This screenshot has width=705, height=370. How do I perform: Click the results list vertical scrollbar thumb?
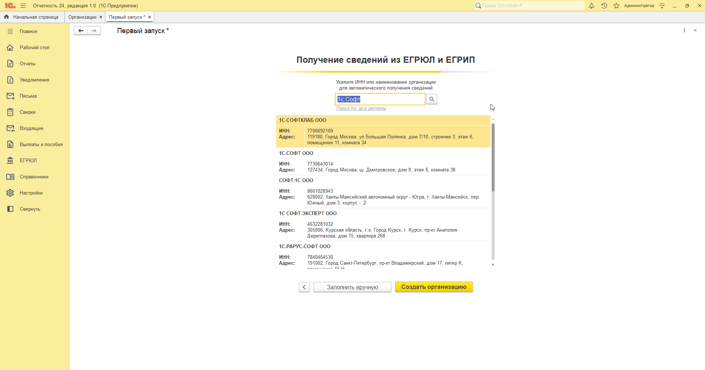(493, 157)
